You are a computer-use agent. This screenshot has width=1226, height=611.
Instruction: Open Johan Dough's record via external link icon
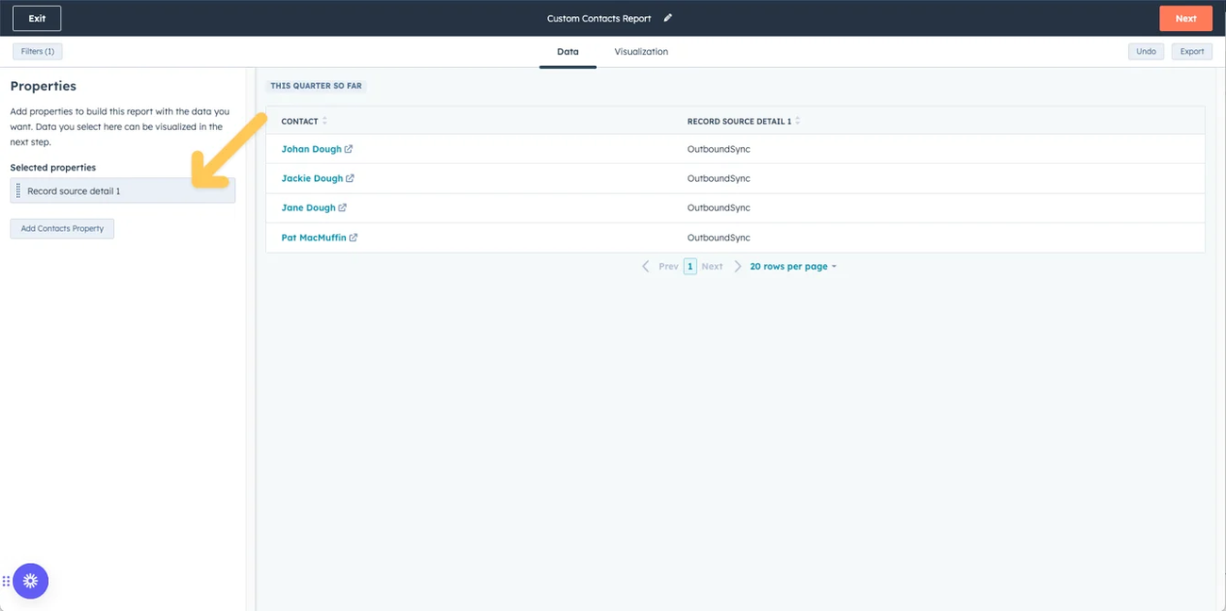[x=350, y=149]
